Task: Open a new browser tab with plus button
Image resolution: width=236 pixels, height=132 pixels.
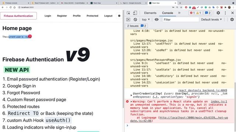Action: pos(180,3)
